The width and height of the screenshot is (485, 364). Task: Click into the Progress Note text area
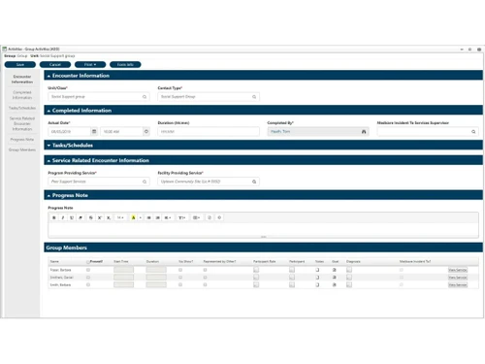263,230
